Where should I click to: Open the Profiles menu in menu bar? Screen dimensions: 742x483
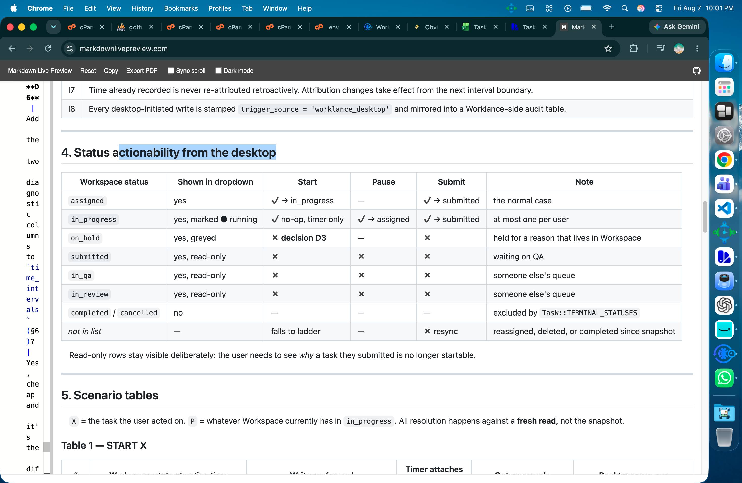pos(220,8)
